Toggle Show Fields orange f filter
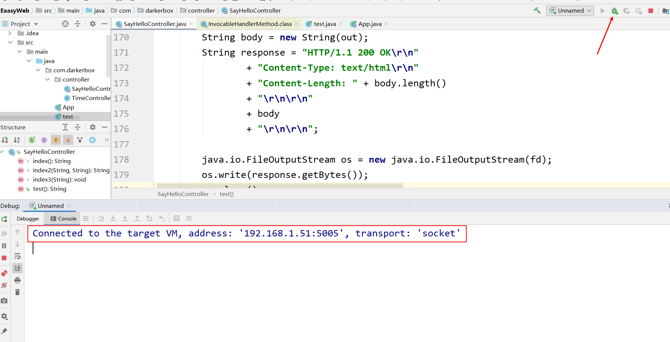This screenshot has height=342, width=670. [x=56, y=140]
